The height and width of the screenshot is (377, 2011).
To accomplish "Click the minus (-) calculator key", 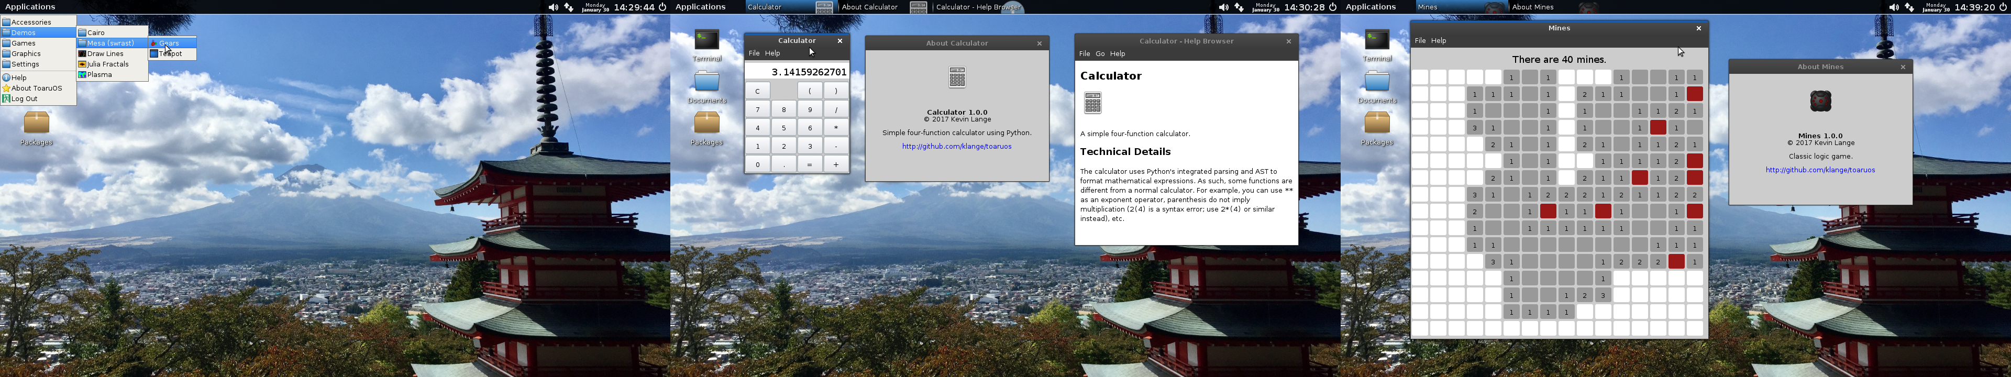I will tap(836, 146).
